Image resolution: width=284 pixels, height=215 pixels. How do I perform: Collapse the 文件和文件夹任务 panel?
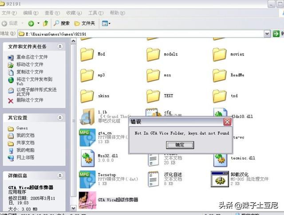60,46
